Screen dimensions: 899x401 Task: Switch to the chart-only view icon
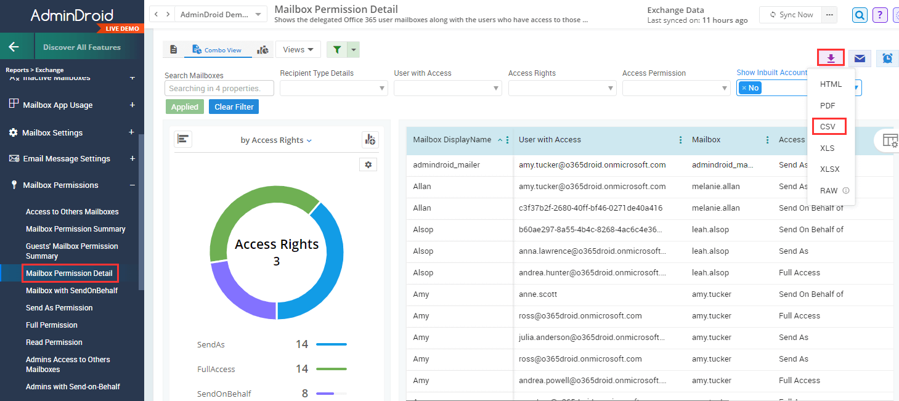tap(263, 50)
